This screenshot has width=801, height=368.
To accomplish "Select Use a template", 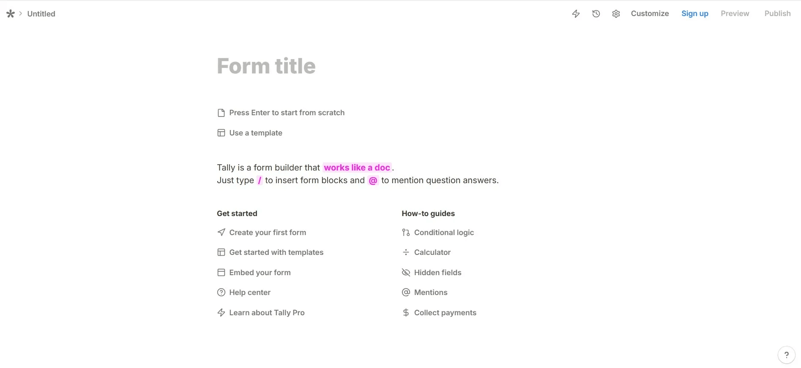I will click(x=250, y=133).
